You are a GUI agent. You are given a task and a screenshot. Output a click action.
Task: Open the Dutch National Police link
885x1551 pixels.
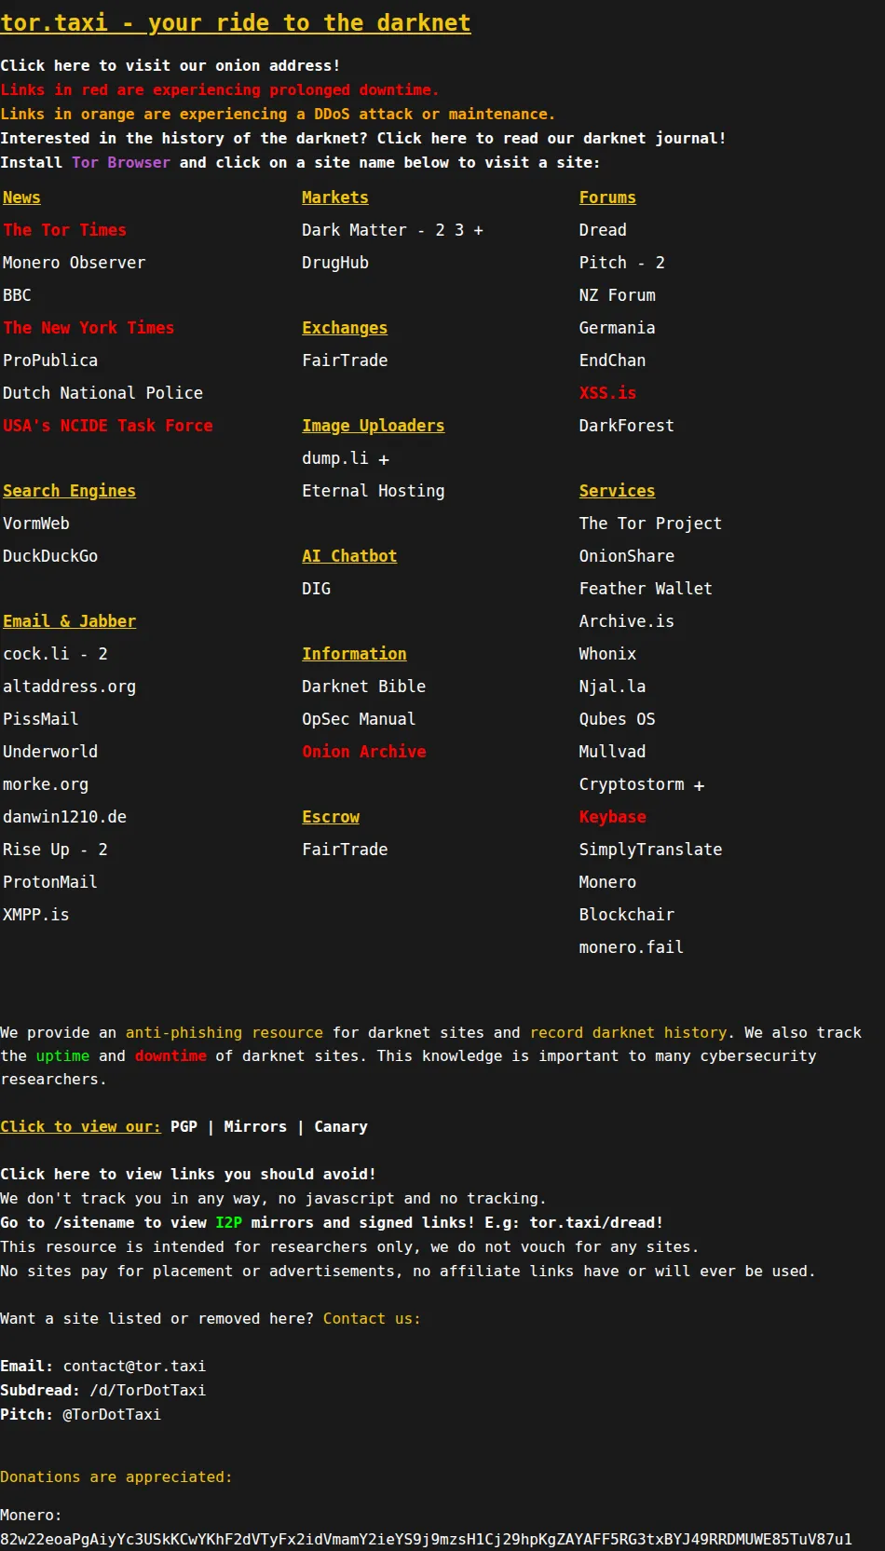pos(102,393)
